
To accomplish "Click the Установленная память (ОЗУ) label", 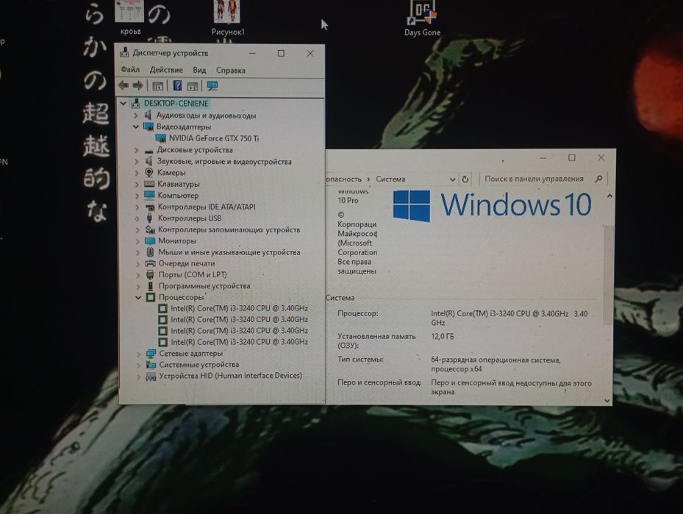I will pyautogui.click(x=376, y=340).
